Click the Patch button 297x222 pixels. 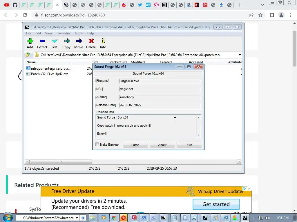(135, 145)
